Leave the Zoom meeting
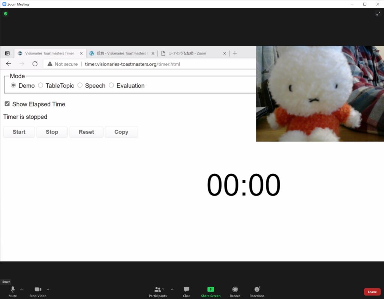 coord(372,292)
